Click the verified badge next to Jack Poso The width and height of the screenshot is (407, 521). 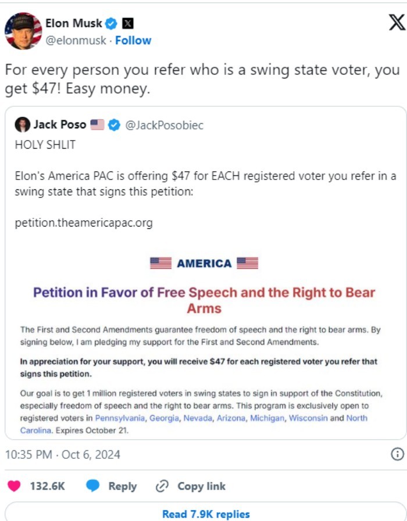coord(115,125)
